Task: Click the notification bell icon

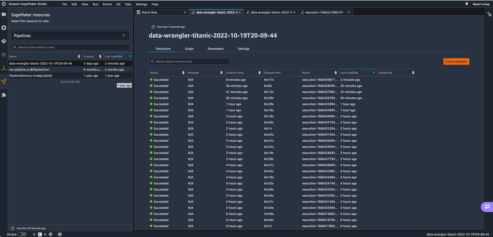Action: [x=467, y=4]
